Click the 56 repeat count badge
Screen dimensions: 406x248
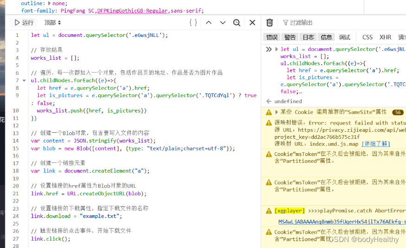398,112
